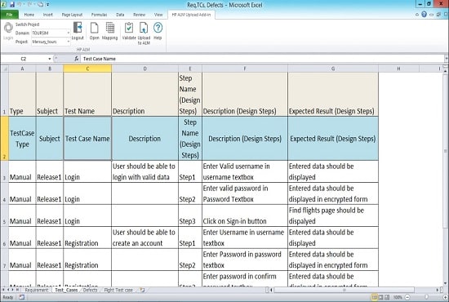449x302 pixels.
Task: Click the Select All corner box
Action: tap(5, 69)
